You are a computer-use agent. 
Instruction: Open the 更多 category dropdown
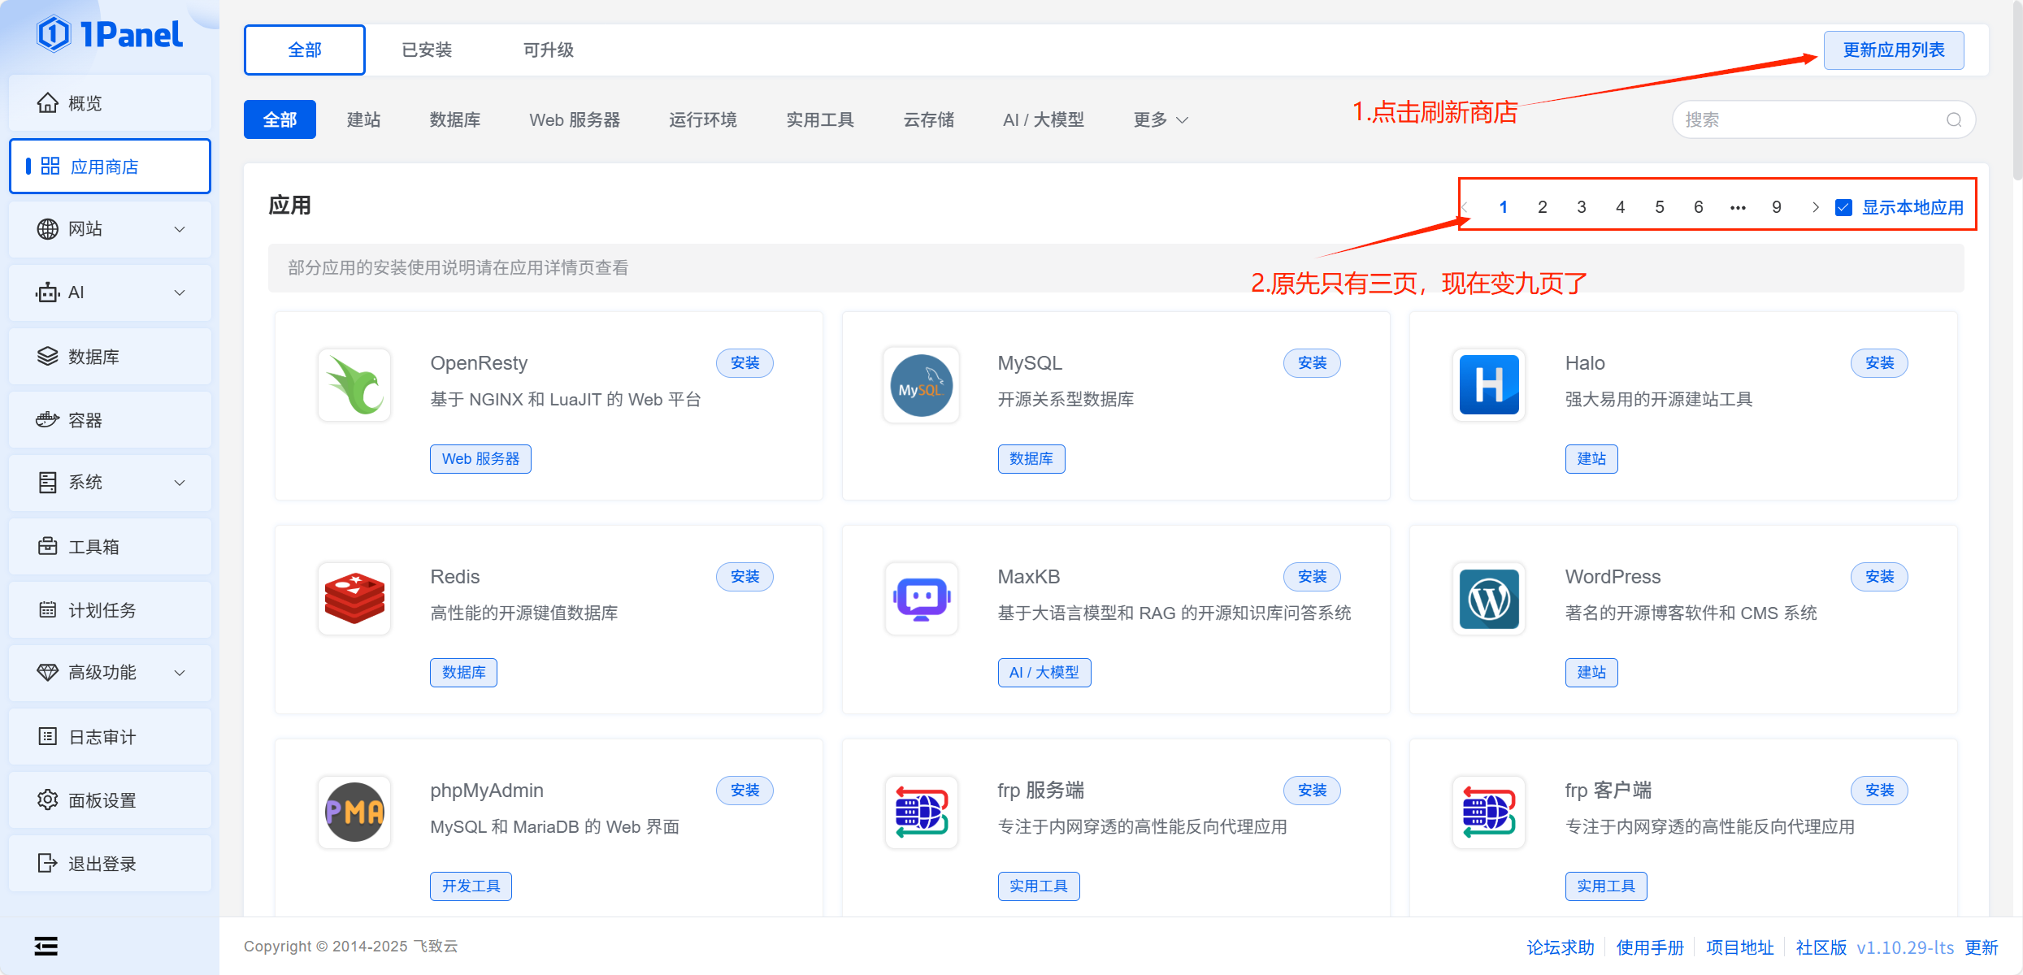pyautogui.click(x=1160, y=120)
